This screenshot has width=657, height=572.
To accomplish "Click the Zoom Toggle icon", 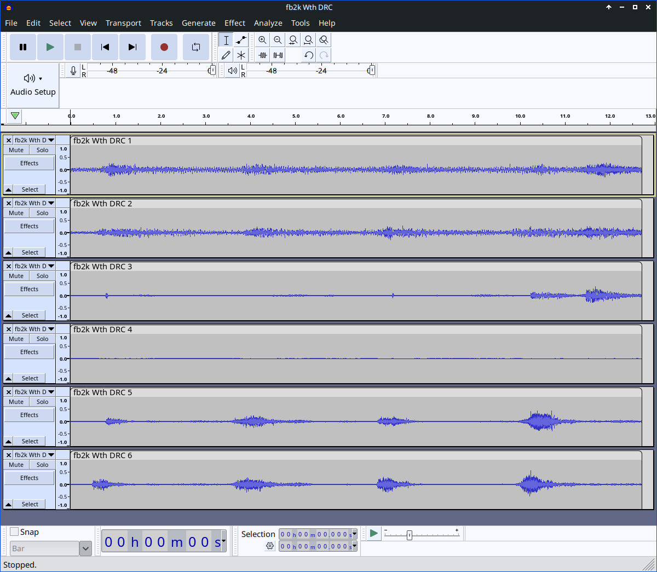I will pyautogui.click(x=324, y=40).
